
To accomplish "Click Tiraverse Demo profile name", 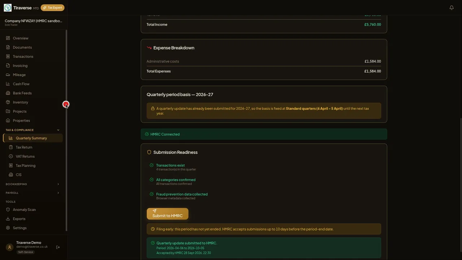I will tap(29, 243).
